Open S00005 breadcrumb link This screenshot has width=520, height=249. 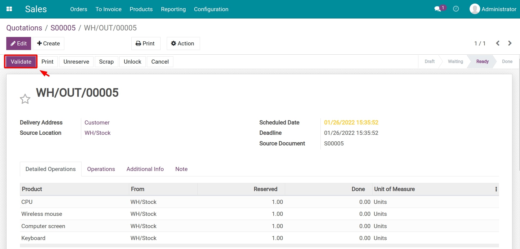[x=63, y=28]
